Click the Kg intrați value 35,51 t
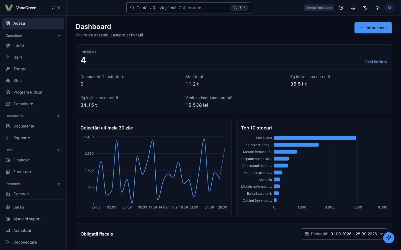Screen dimensions: 401x250 click(298, 84)
